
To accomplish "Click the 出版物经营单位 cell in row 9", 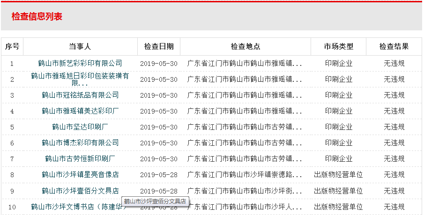I will pyautogui.click(x=338, y=191).
